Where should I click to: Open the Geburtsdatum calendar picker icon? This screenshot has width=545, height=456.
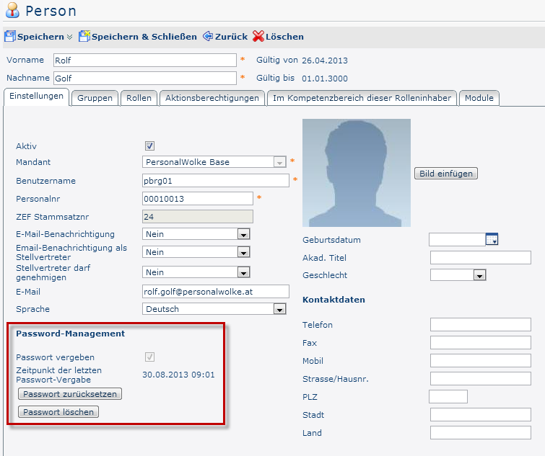click(x=492, y=239)
